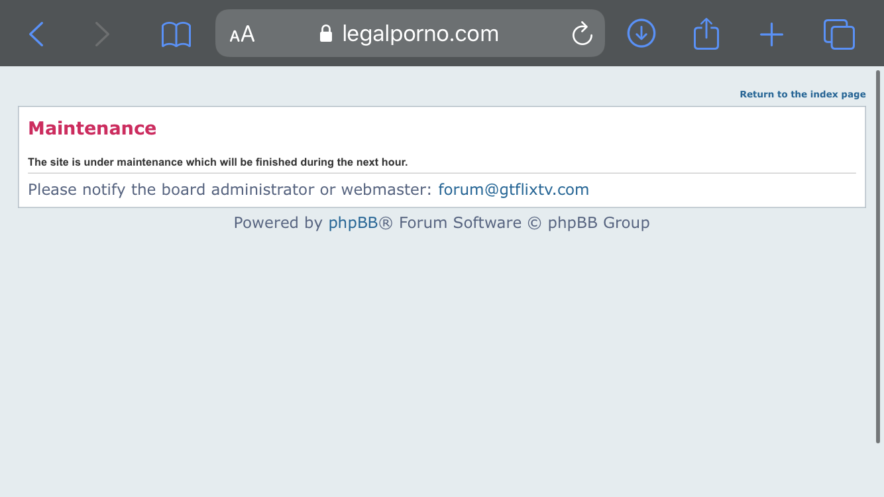Click the "phpBB Group" copyright text
This screenshot has width=884, height=497.
point(598,223)
